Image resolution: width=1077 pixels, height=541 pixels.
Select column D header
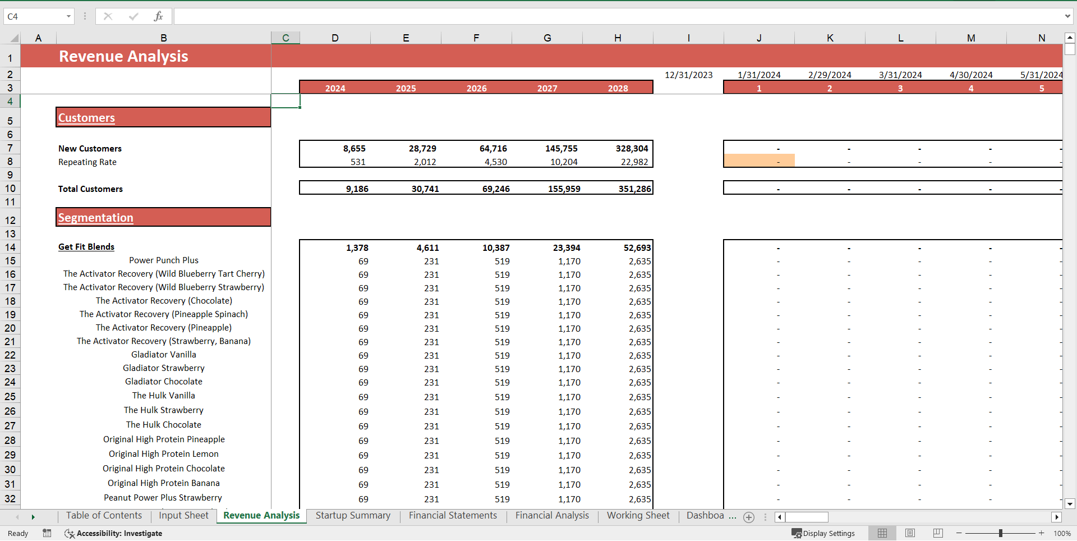pyautogui.click(x=335, y=38)
